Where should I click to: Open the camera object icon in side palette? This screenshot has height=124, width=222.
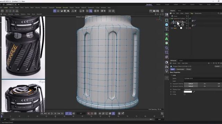coord(166,67)
